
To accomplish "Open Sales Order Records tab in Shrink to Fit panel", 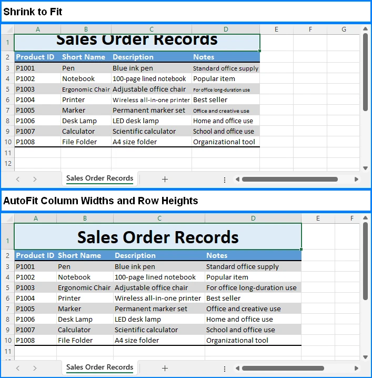I will [99, 178].
